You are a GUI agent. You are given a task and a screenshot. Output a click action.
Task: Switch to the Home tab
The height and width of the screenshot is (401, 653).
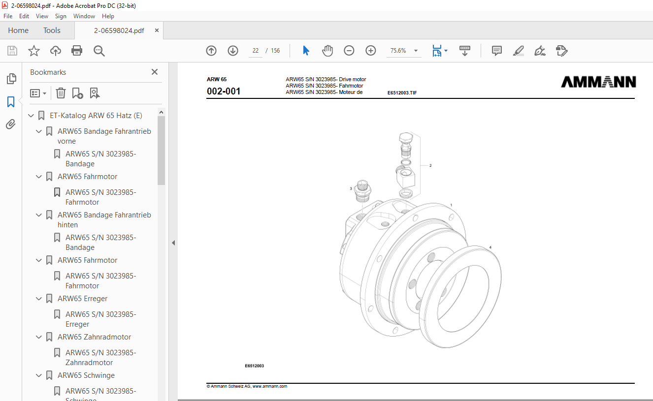[x=18, y=31]
